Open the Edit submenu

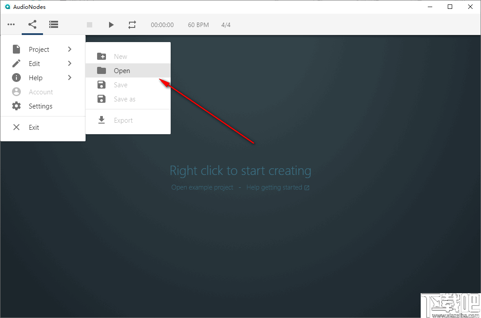pos(43,63)
